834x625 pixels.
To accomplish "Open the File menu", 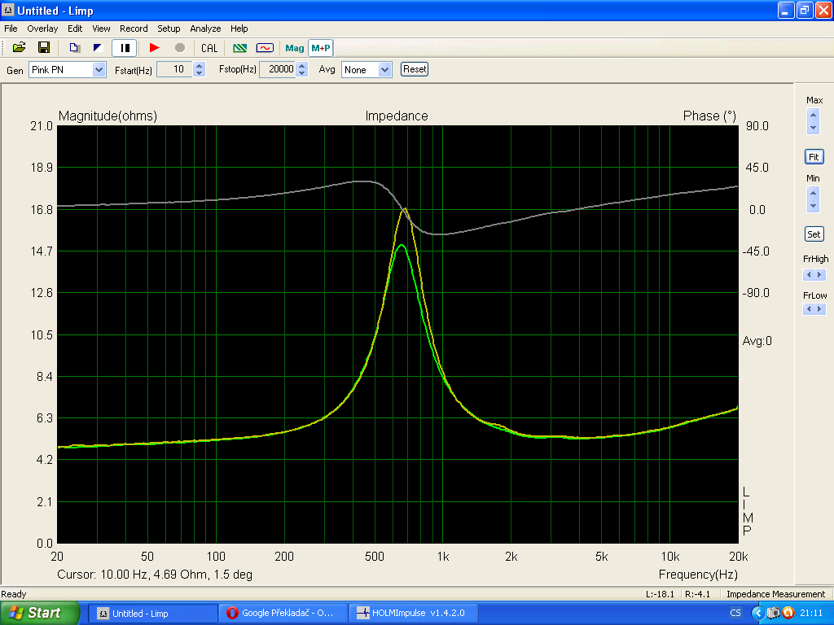I will [x=11, y=28].
